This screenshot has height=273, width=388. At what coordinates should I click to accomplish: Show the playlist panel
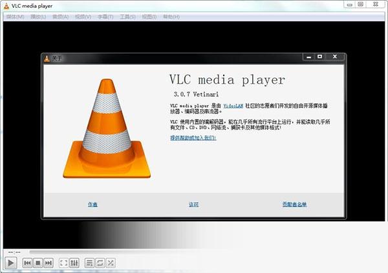coord(89,263)
